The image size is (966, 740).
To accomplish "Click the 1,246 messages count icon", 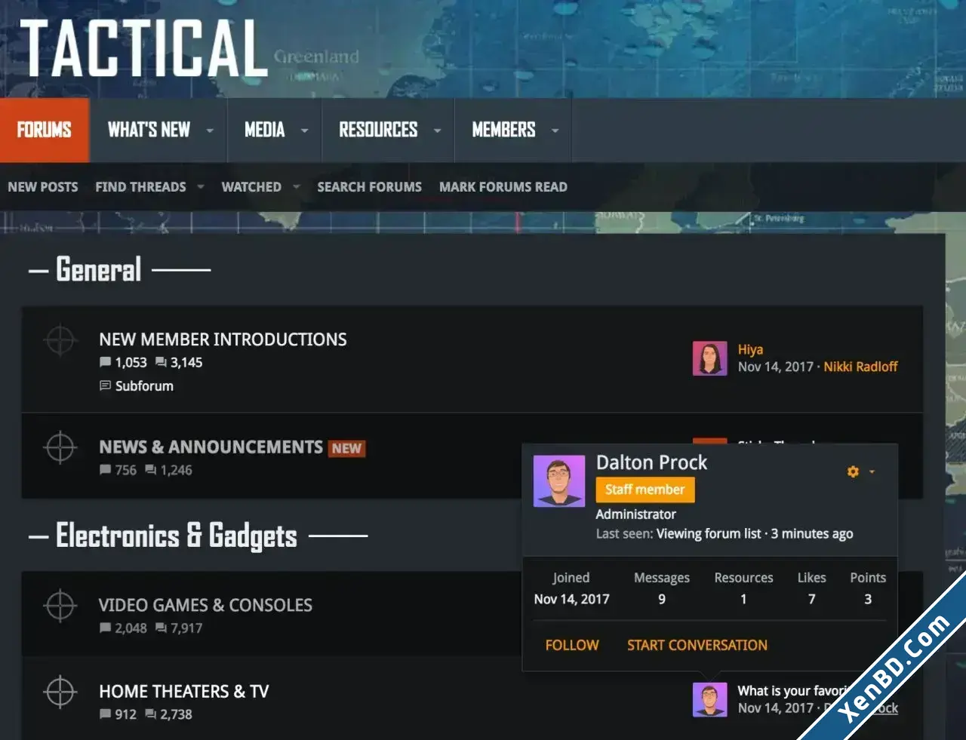I will [x=150, y=470].
